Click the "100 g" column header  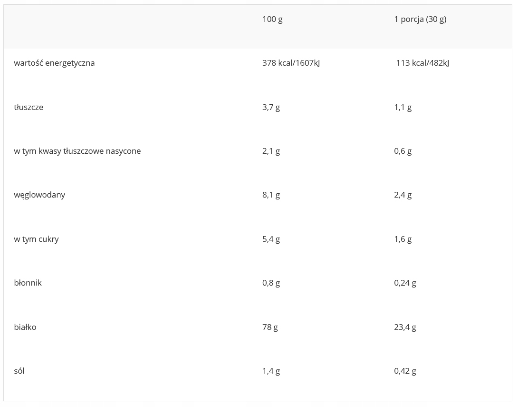(272, 20)
